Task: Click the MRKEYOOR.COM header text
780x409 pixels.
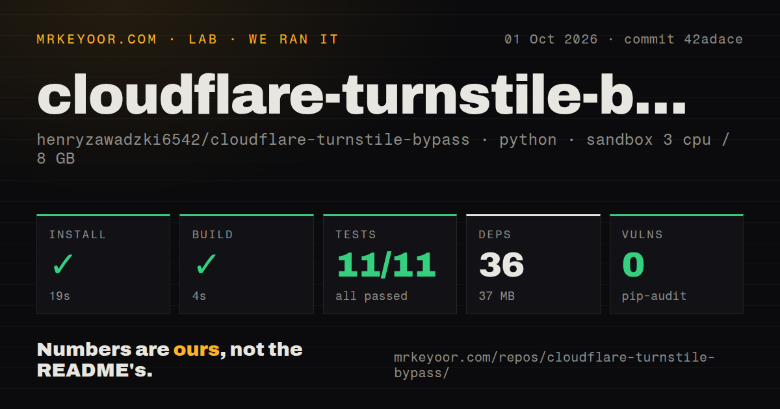Action: pos(97,39)
